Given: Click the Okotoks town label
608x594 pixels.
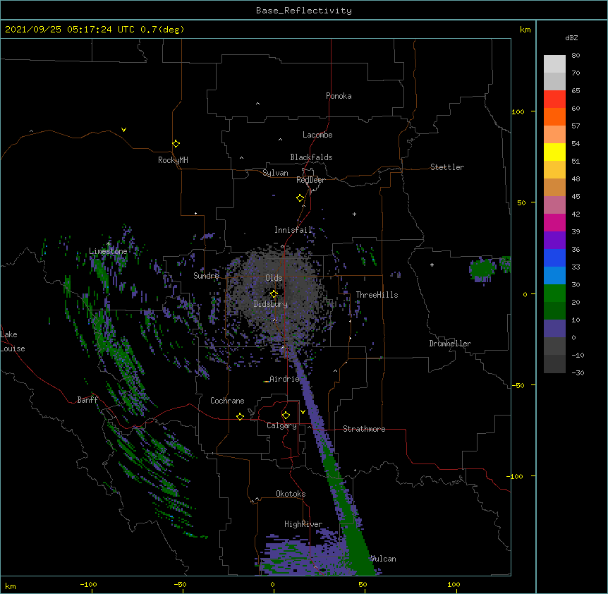Looking at the screenshot, I should pyautogui.click(x=291, y=494).
